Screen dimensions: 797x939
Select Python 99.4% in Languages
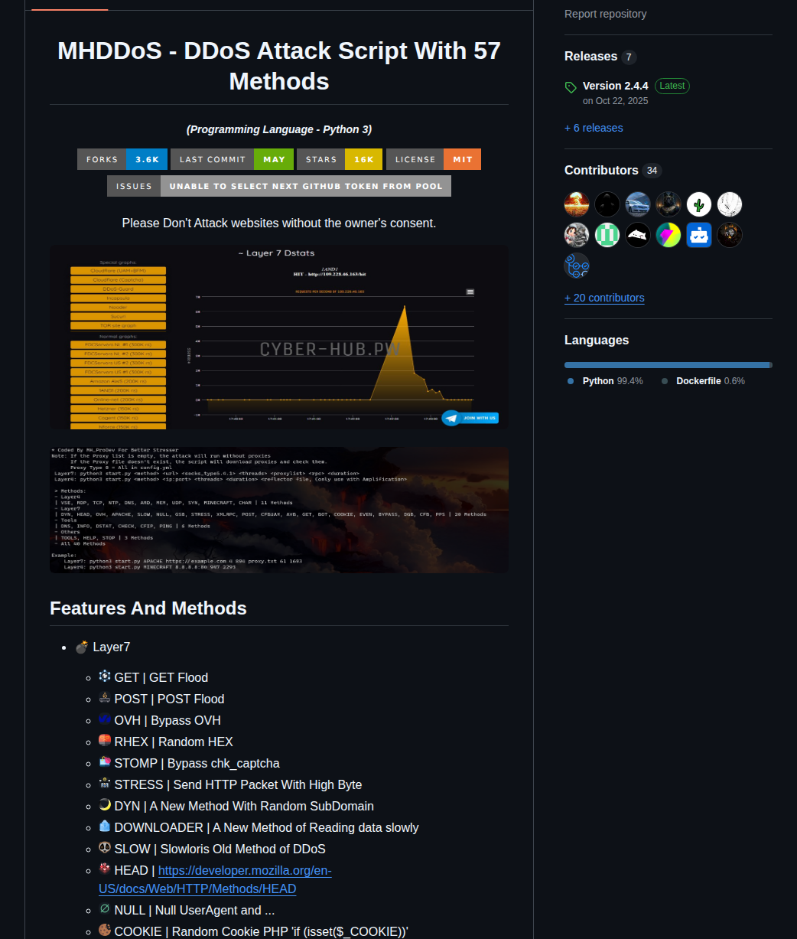(612, 381)
